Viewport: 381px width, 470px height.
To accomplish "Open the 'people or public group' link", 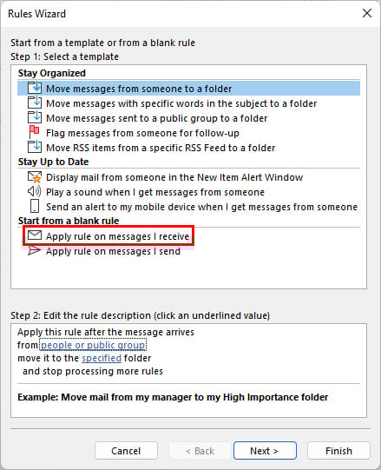I will click(x=93, y=345).
